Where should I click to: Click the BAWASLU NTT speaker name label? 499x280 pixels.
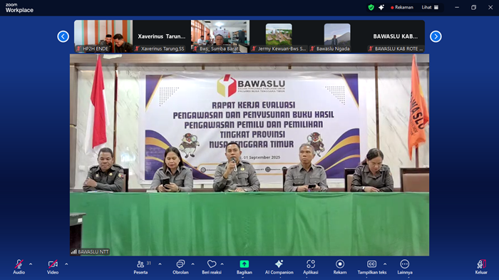90,252
